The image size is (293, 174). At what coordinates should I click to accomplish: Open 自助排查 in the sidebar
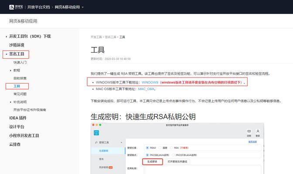(20, 78)
